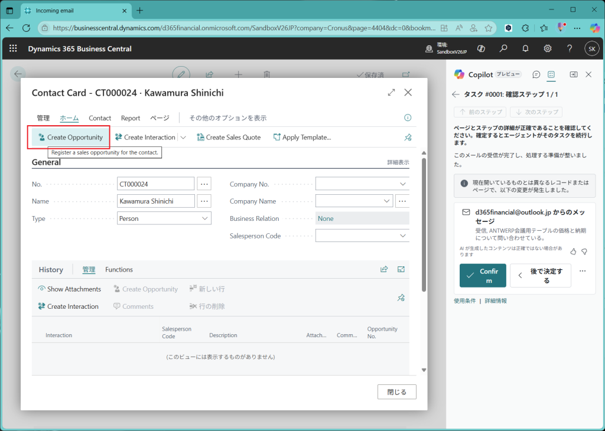Image resolution: width=605 pixels, height=431 pixels.
Task: Click その他のオプションを表示
Action: (227, 118)
